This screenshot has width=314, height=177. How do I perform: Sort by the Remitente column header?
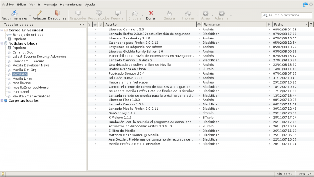[x=234, y=25]
